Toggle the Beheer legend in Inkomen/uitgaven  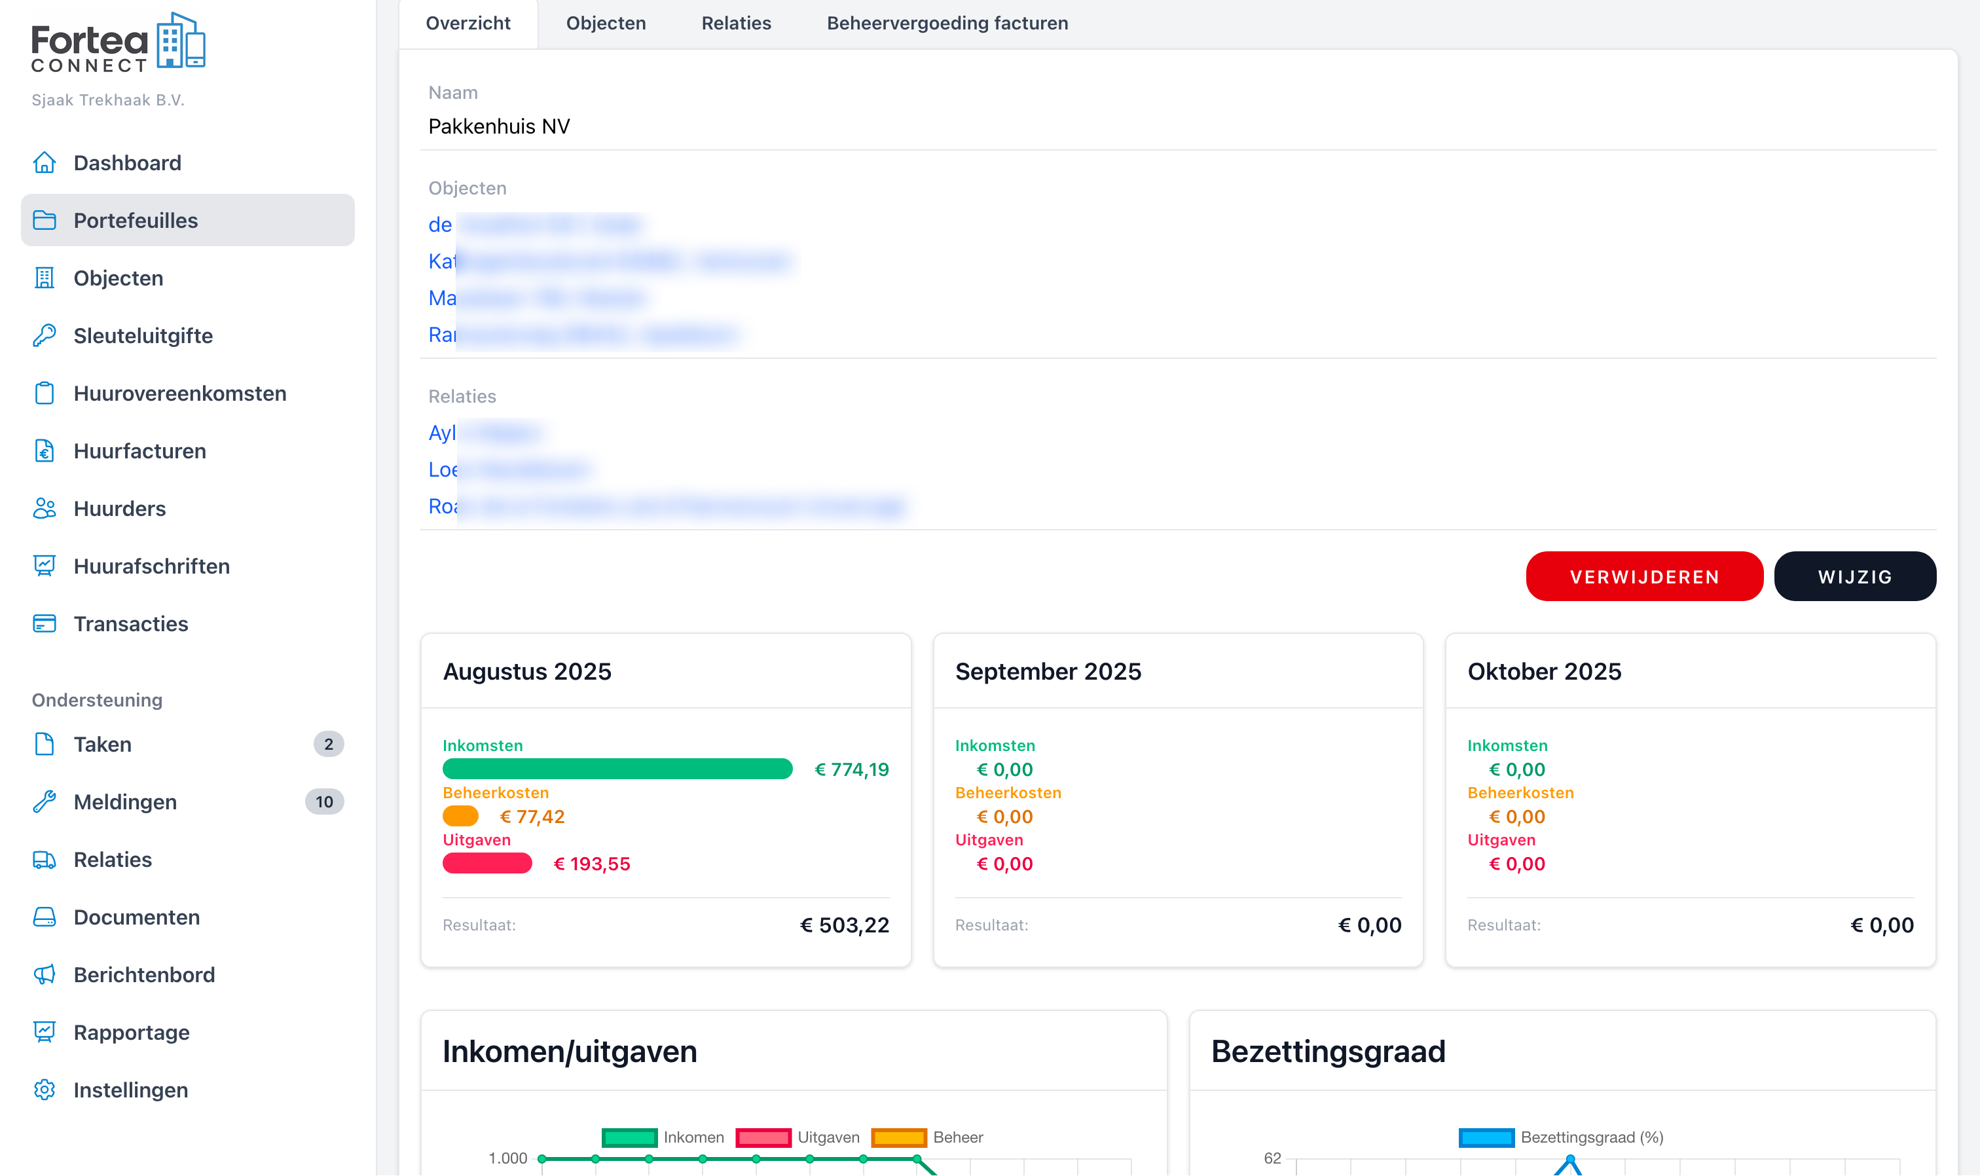[x=936, y=1136]
